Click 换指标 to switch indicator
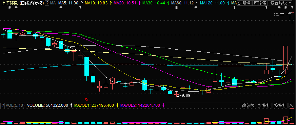The width and height of the screenshot is (296, 125). click(x=280, y=105)
